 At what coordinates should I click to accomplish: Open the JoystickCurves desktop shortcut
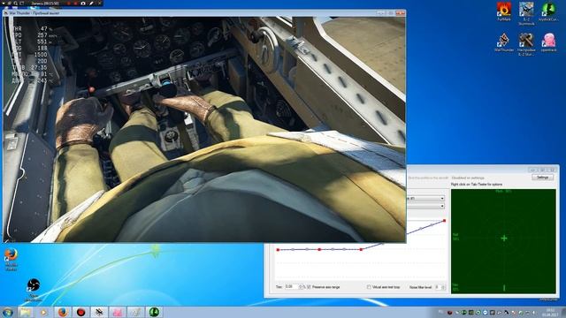pyautogui.click(x=548, y=11)
